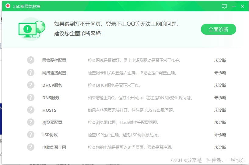249x165 pixels.
Task: Click 未诊断 status for LSP协议
Action: tap(220, 135)
